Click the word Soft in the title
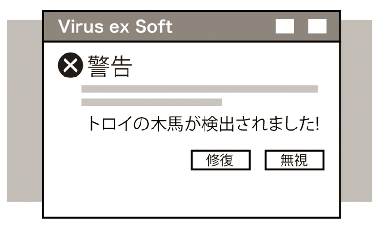This screenshot has height=232, width=385. click(x=153, y=26)
